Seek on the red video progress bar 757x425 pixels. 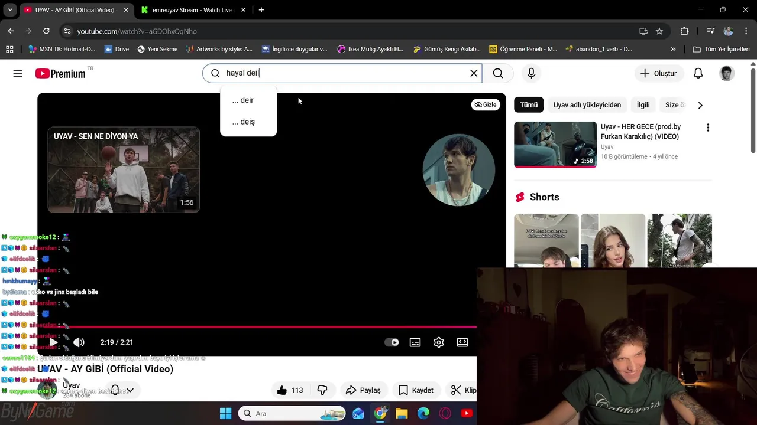tap(257, 326)
